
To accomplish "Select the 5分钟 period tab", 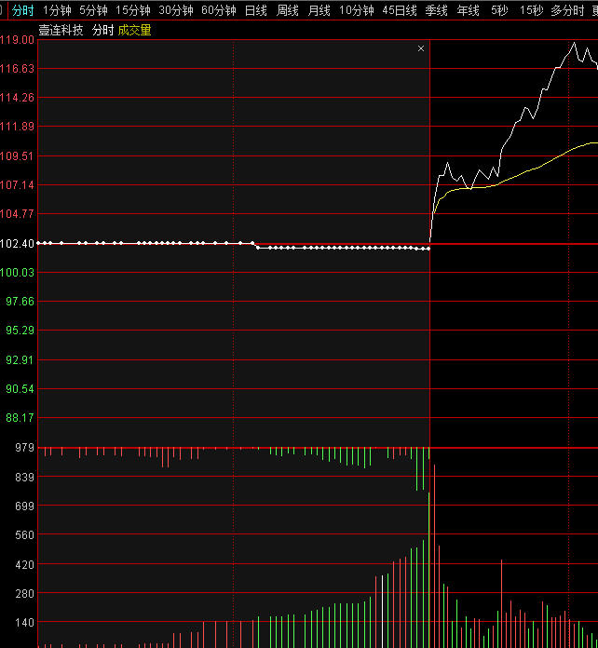I will coord(93,10).
